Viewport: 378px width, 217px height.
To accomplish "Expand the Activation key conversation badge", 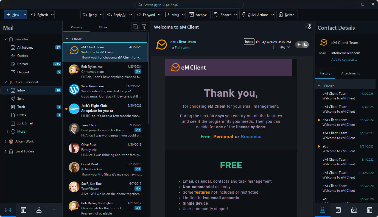I will 138,169.
